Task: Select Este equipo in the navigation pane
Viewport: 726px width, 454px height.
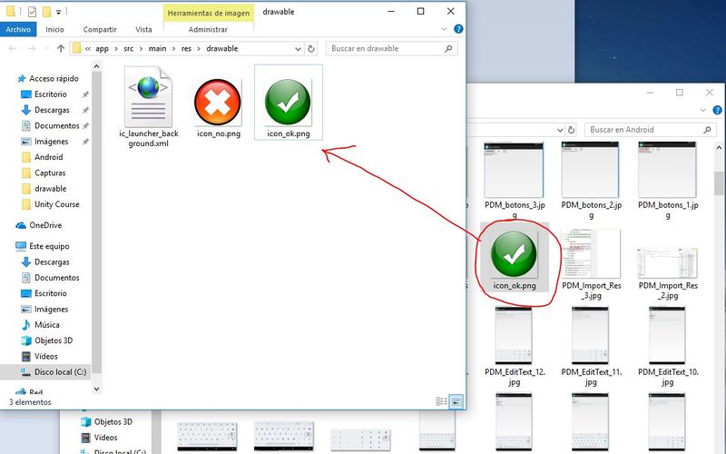Action: (49, 246)
